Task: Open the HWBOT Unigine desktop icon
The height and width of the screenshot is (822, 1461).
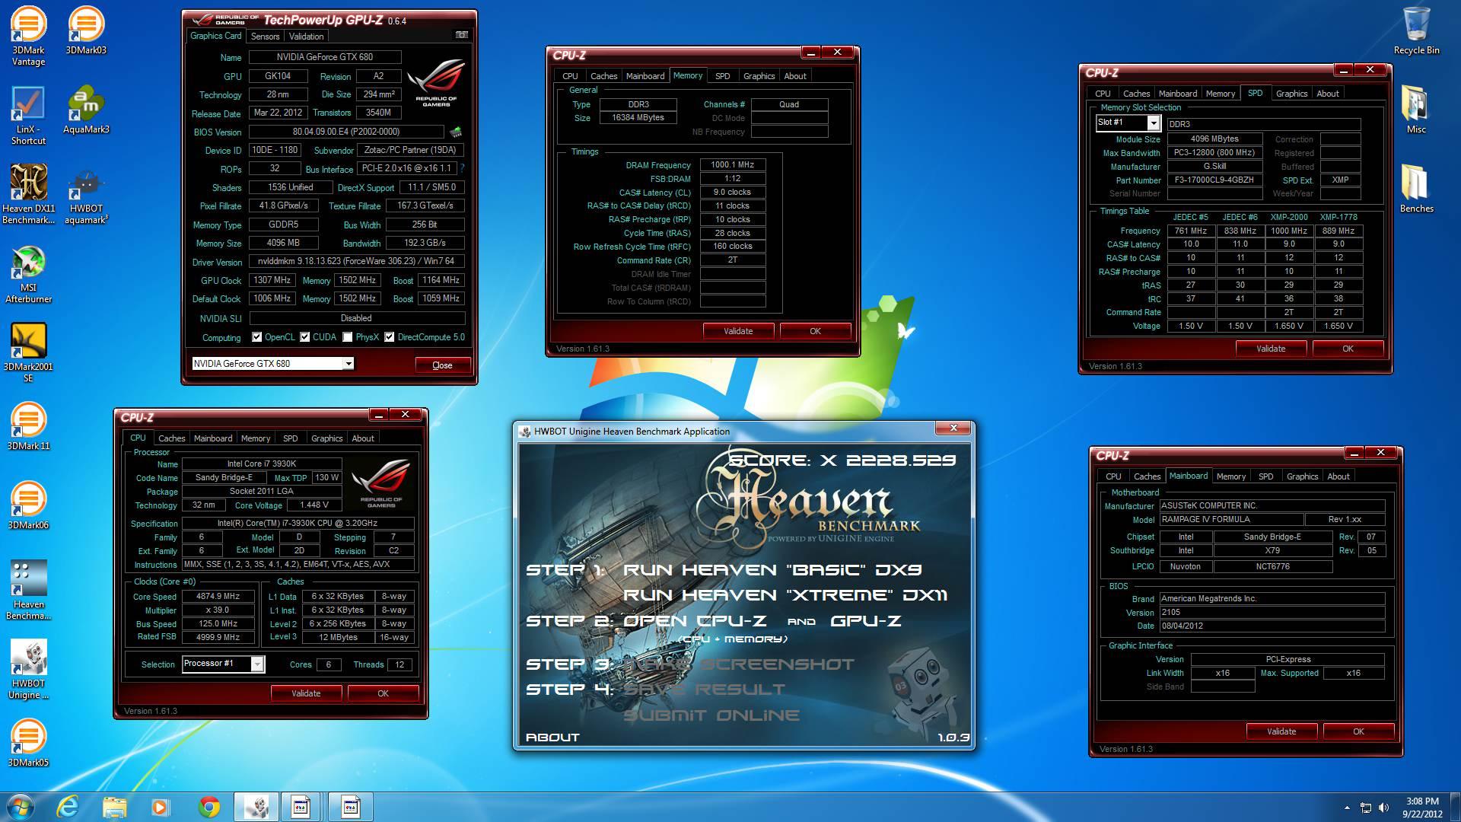Action: pyautogui.click(x=28, y=669)
